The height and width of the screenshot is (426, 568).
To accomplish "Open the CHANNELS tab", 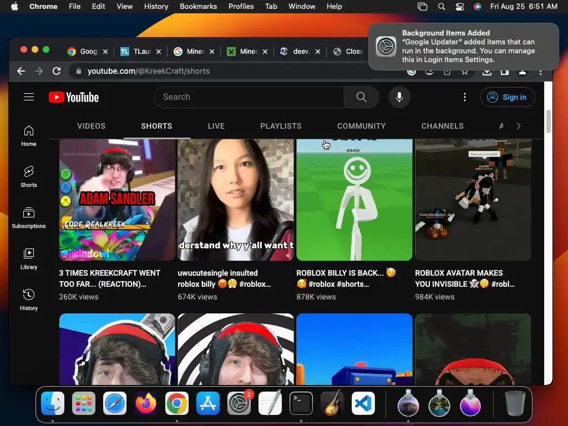I will pyautogui.click(x=442, y=126).
